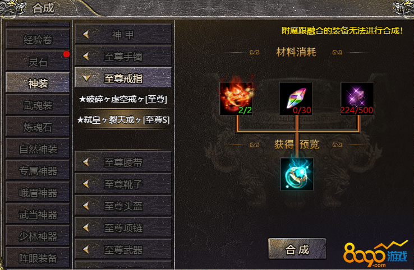Collapse the 至尊戒指 category
Image resolution: width=414 pixels, height=270 pixels.
[x=123, y=78]
